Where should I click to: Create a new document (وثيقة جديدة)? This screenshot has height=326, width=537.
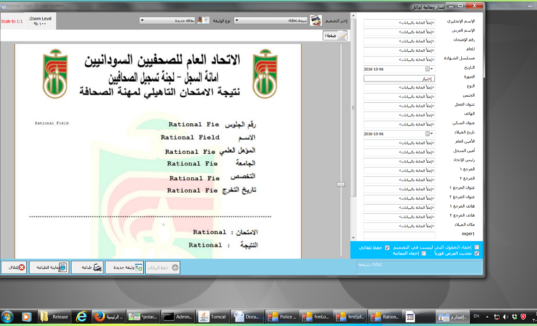(x=125, y=267)
